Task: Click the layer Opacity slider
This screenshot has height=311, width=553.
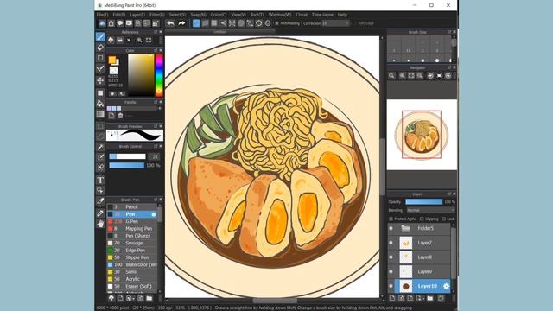Action: 424,201
